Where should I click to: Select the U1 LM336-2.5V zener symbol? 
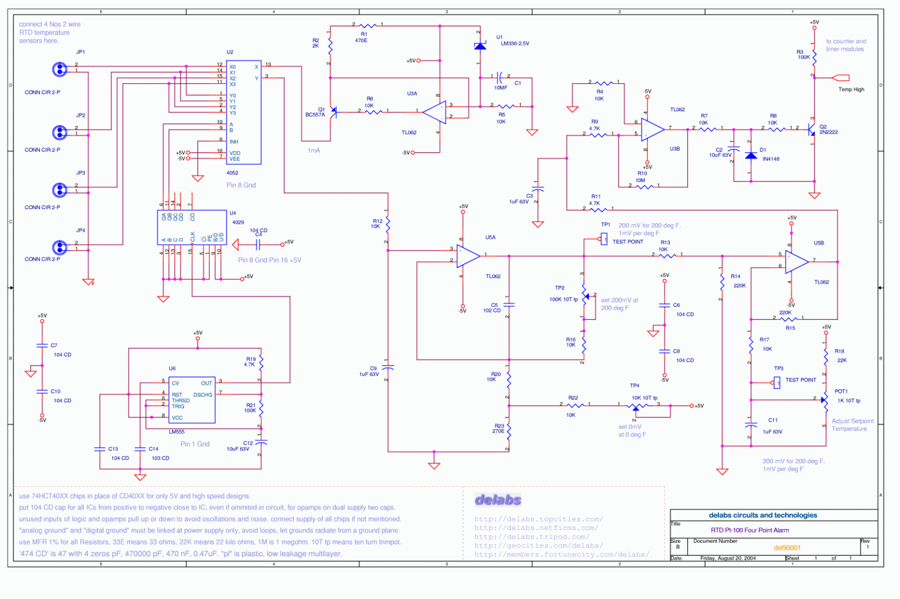480,46
